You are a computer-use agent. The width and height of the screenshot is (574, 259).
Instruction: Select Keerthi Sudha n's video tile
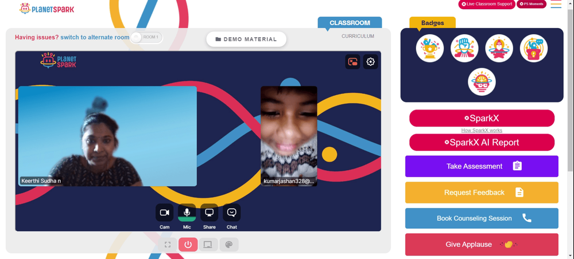click(x=108, y=136)
